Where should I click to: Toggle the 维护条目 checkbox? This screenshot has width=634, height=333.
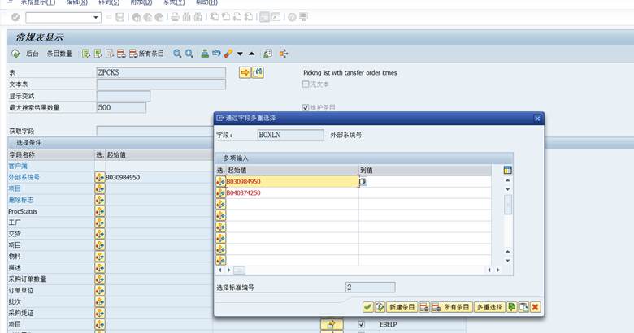[x=306, y=107]
